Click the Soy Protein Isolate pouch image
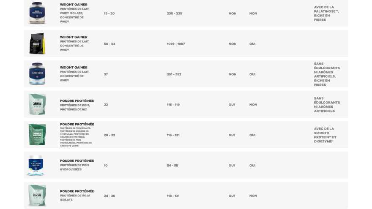The width and height of the screenshot is (372, 209). (x=37, y=196)
